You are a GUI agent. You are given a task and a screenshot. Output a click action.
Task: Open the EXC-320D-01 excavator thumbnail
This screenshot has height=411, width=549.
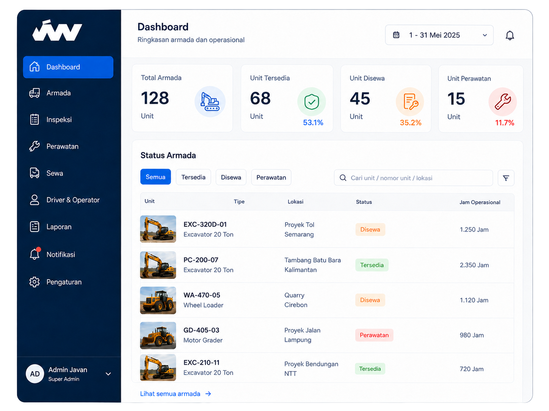pyautogui.click(x=158, y=229)
